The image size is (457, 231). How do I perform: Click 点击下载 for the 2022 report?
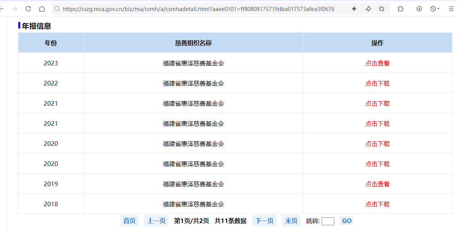[377, 83]
